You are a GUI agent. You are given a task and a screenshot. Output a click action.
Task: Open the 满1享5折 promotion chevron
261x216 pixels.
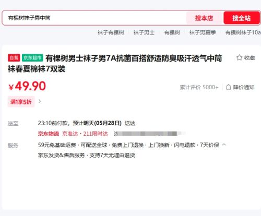click(40, 101)
